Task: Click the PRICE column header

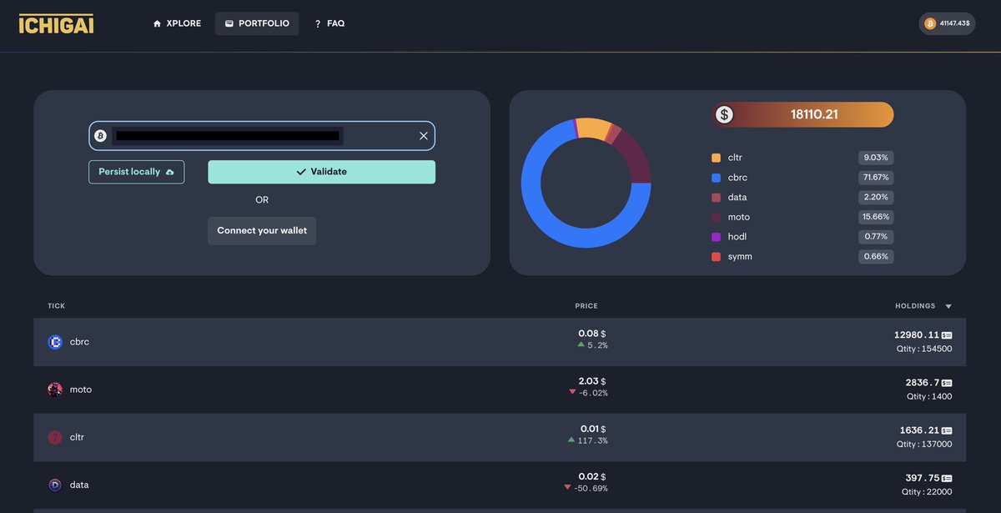Action: click(x=586, y=306)
